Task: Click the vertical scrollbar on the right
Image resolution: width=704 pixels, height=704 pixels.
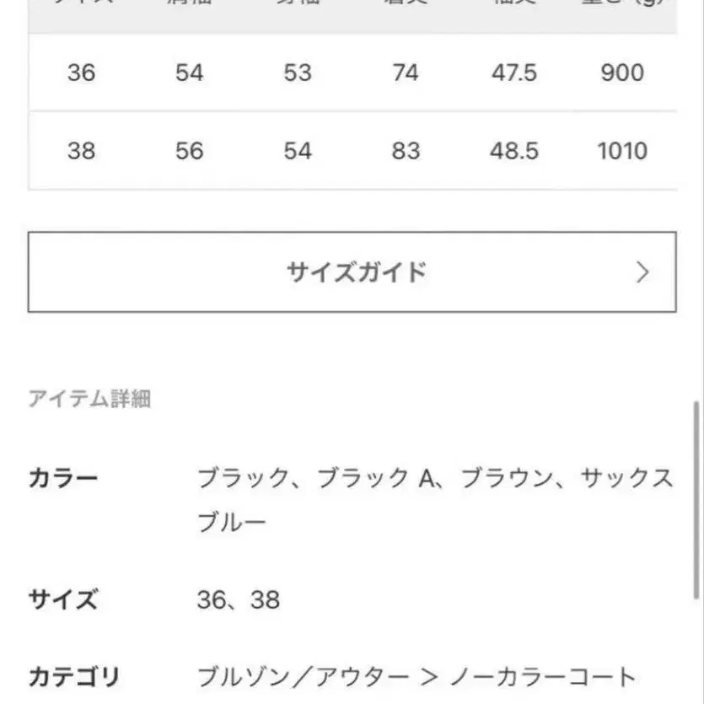Action: coord(696,497)
